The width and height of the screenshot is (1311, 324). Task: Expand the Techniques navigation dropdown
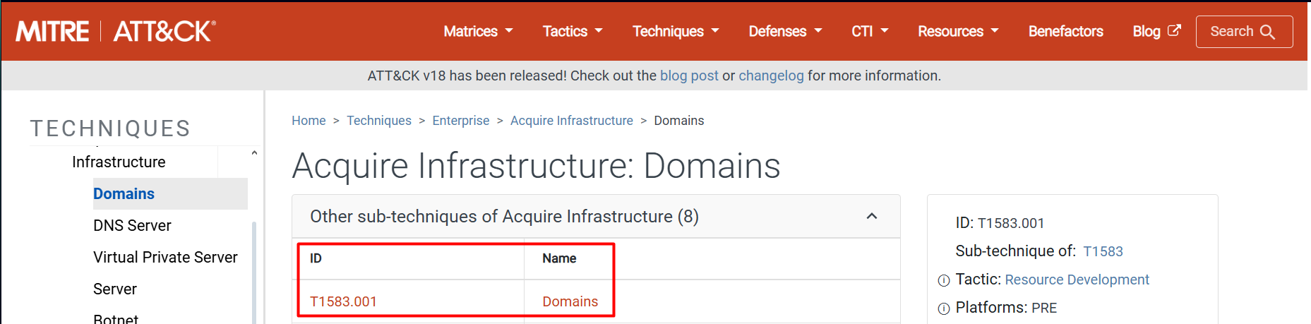pos(676,31)
